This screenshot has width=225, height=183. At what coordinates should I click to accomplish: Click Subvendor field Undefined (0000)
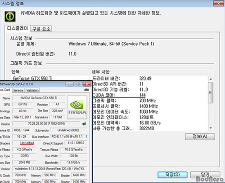point(68,130)
